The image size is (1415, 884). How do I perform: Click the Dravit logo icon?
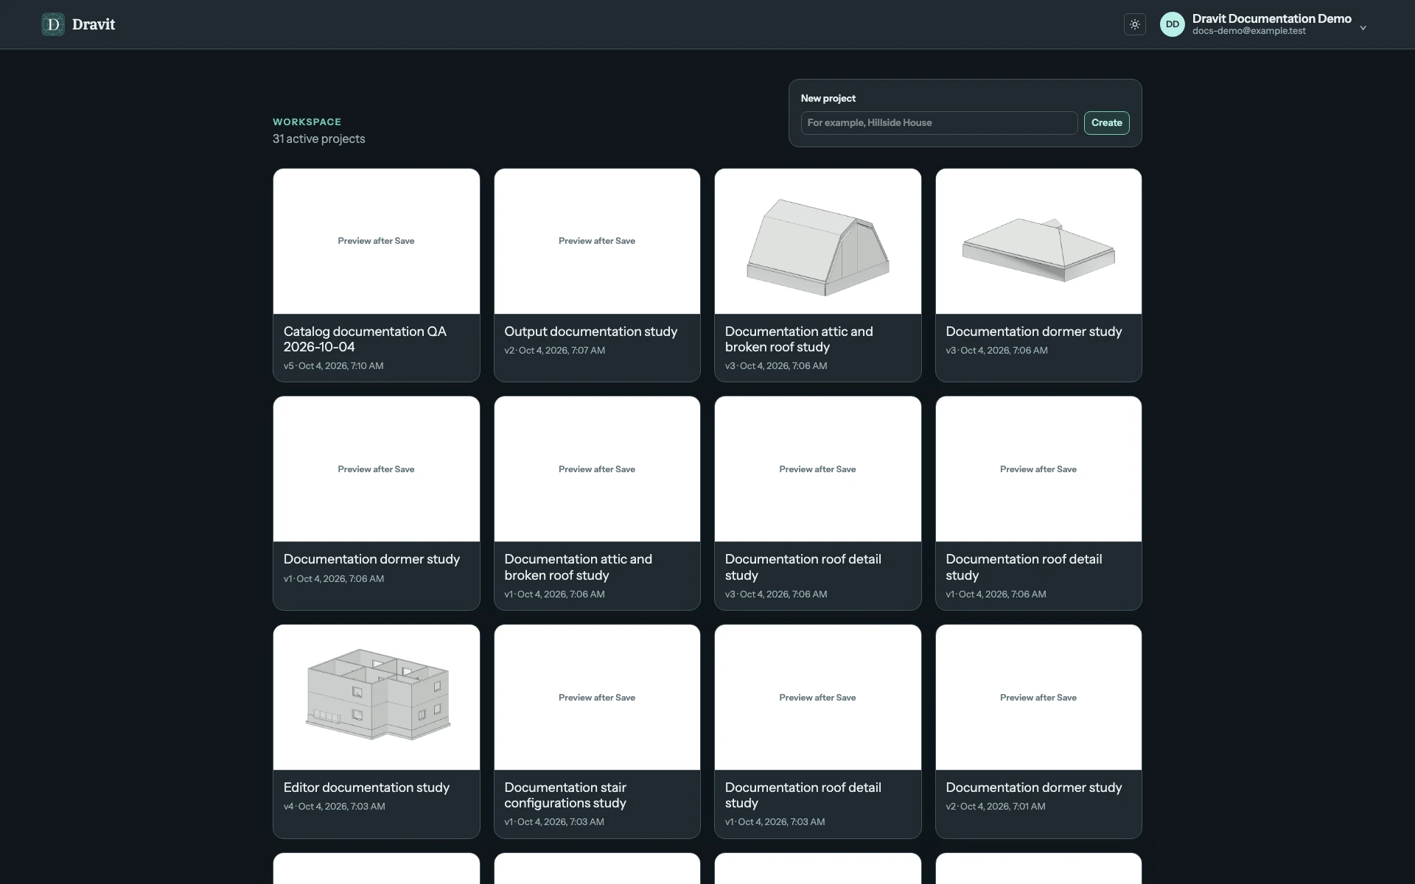click(x=53, y=24)
